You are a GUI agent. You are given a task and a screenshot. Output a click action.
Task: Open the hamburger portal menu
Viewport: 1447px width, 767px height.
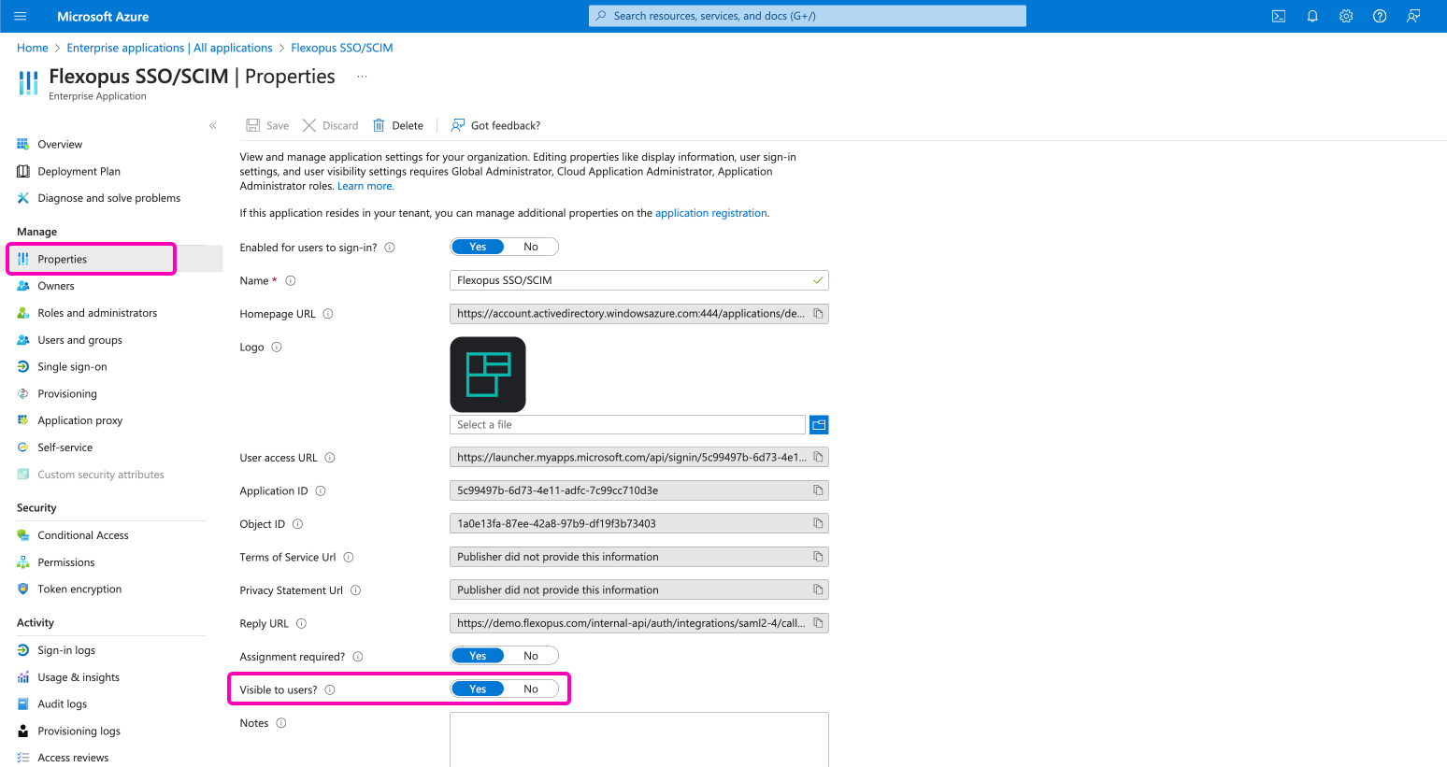pos(21,16)
